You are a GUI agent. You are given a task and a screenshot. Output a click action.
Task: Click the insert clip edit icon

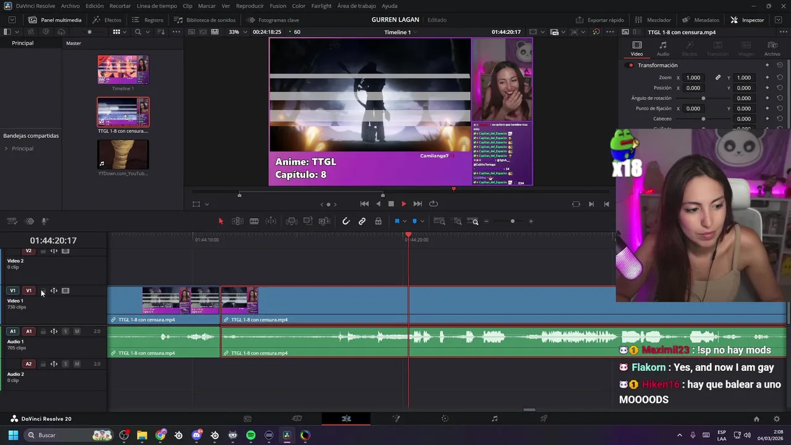(292, 221)
